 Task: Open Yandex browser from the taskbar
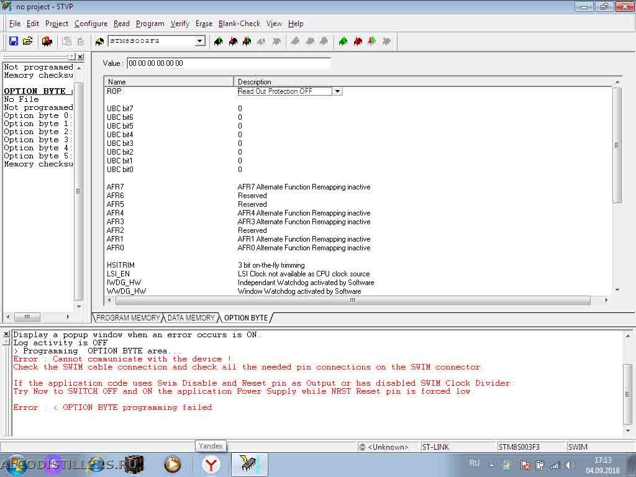(x=211, y=465)
